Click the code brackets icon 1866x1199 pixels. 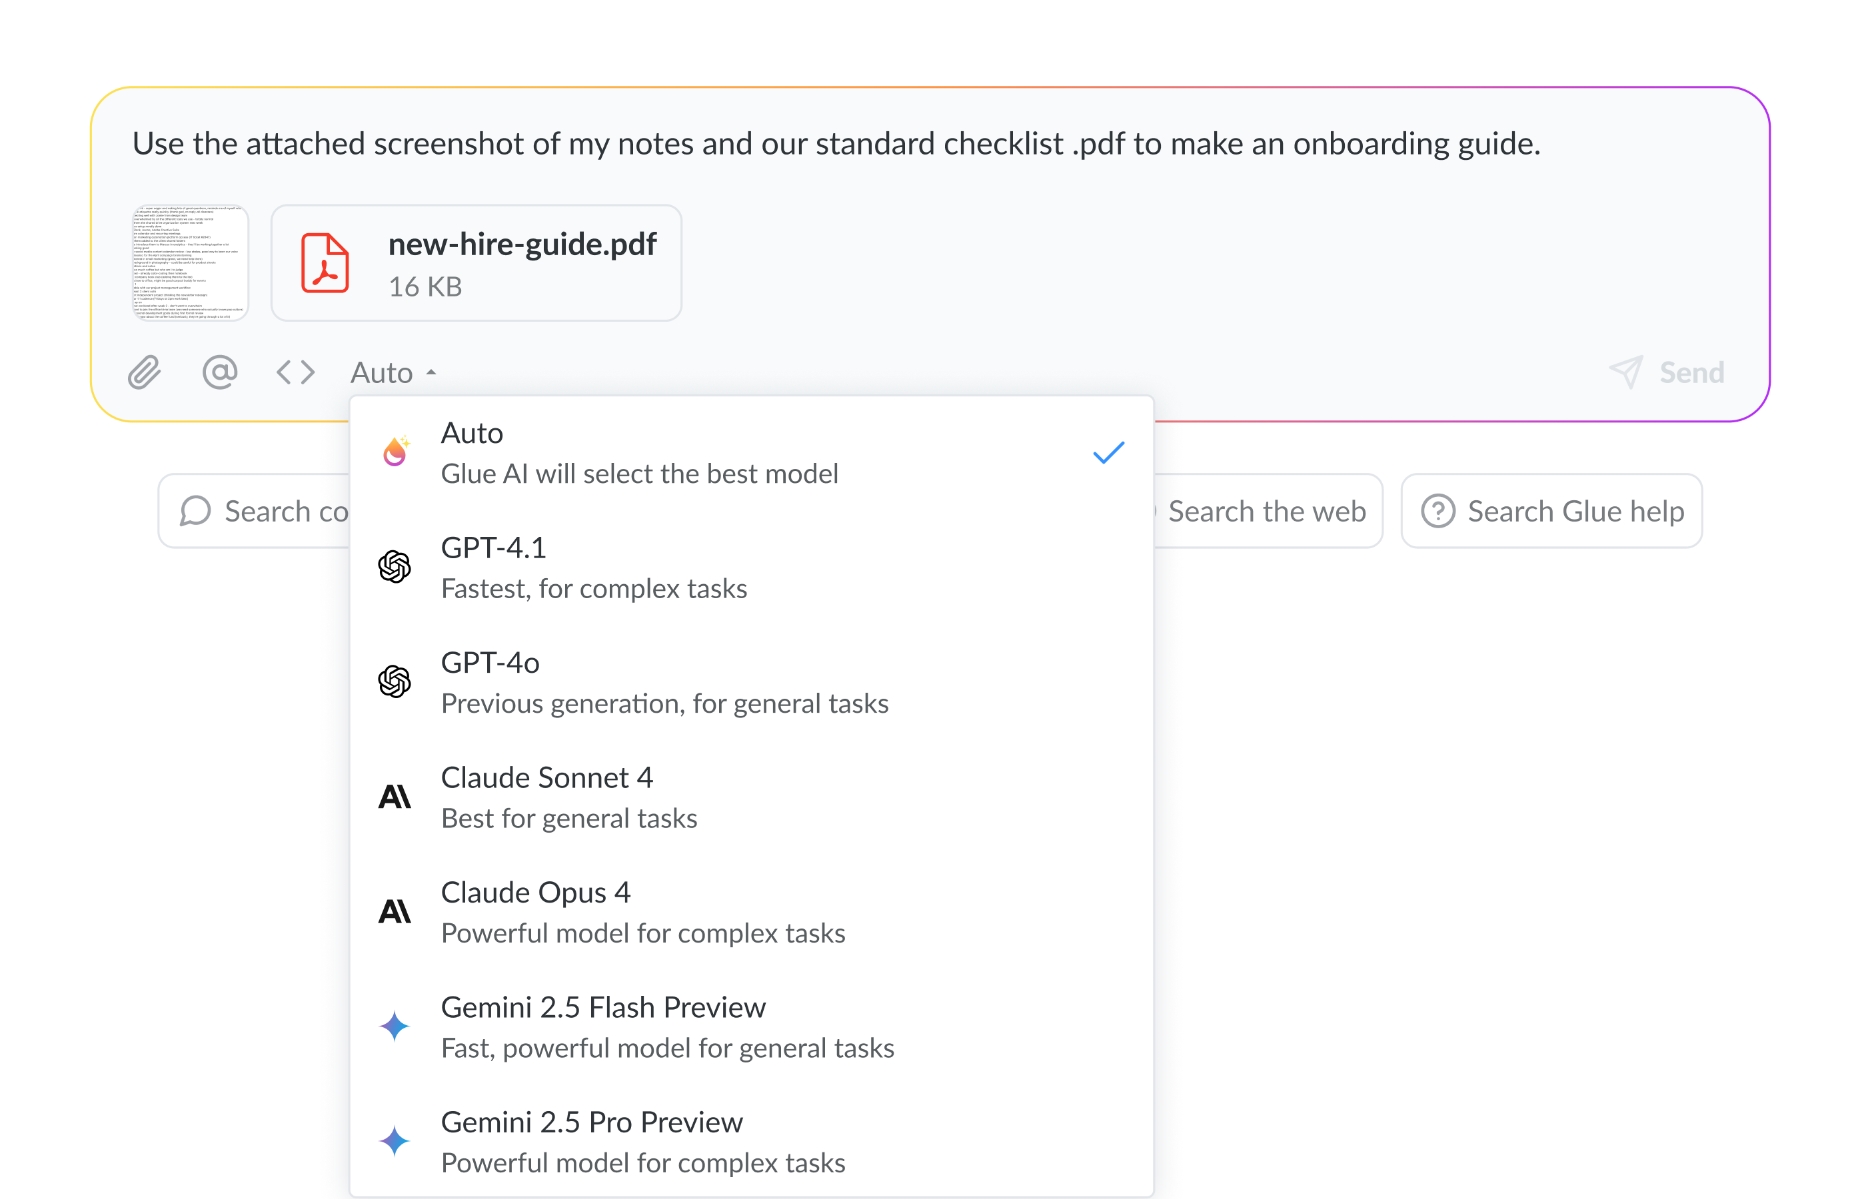point(295,372)
